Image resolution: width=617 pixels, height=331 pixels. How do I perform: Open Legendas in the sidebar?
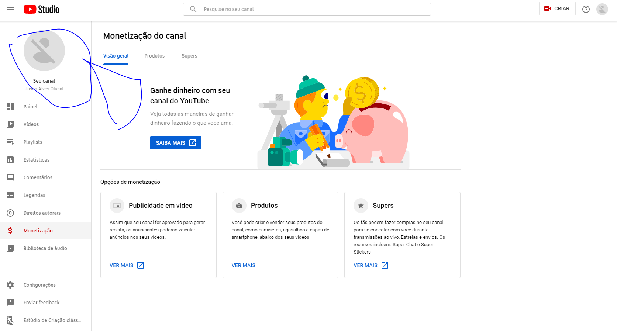click(x=46, y=195)
